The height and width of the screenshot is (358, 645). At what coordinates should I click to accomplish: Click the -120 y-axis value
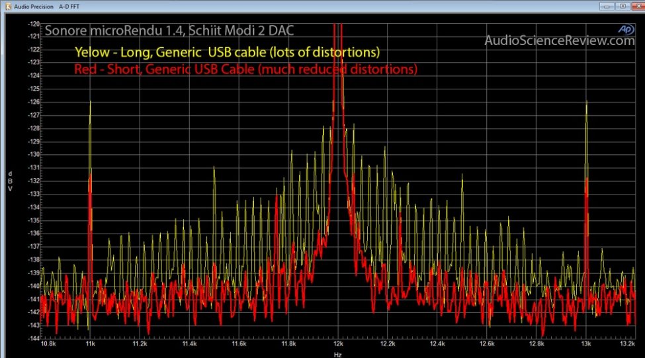[x=34, y=24]
